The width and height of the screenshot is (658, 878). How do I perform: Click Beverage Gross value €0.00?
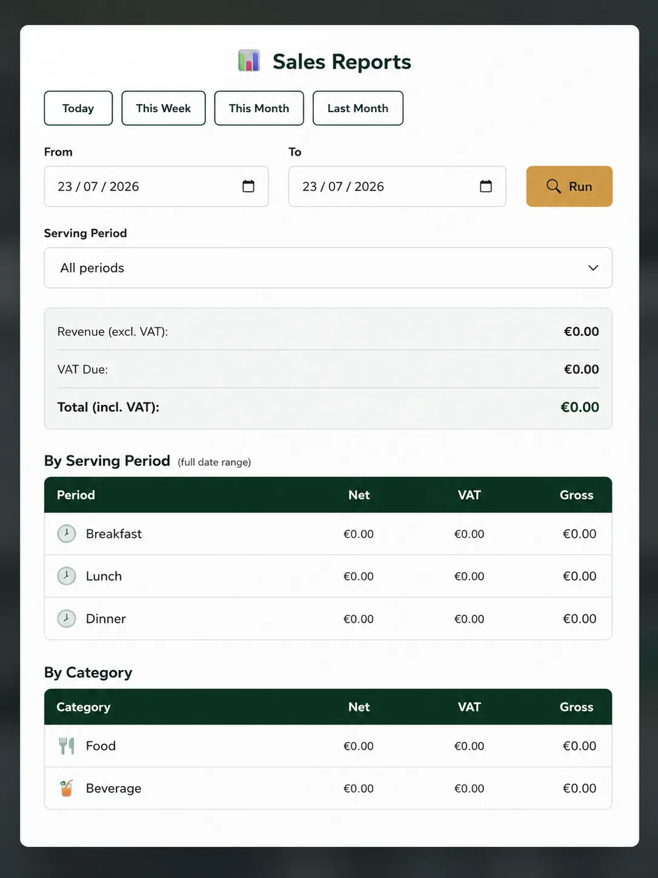pyautogui.click(x=580, y=788)
